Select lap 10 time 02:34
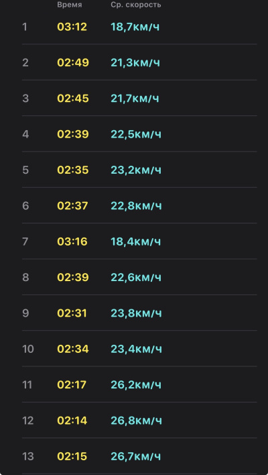The width and height of the screenshot is (268, 475). click(73, 349)
